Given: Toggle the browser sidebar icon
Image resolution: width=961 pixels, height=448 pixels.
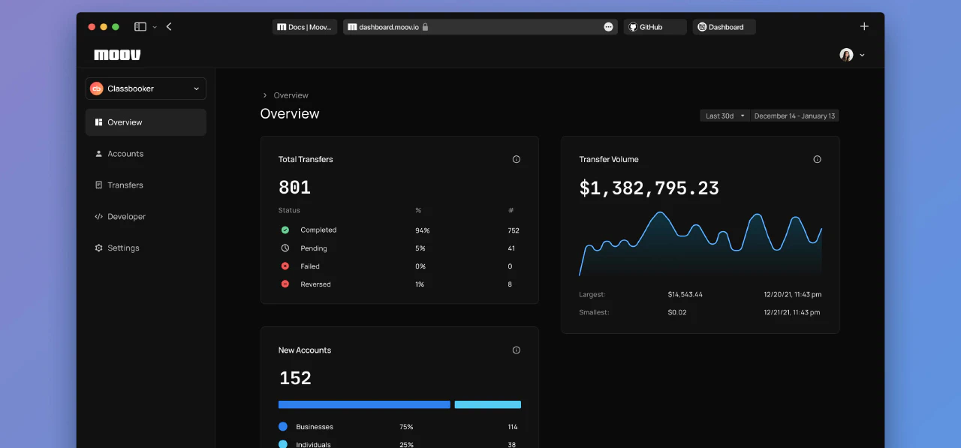Looking at the screenshot, I should pyautogui.click(x=140, y=27).
